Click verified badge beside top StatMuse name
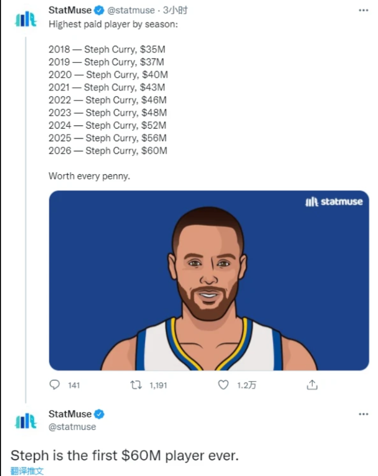The height and width of the screenshot is (476, 378). pos(99,10)
